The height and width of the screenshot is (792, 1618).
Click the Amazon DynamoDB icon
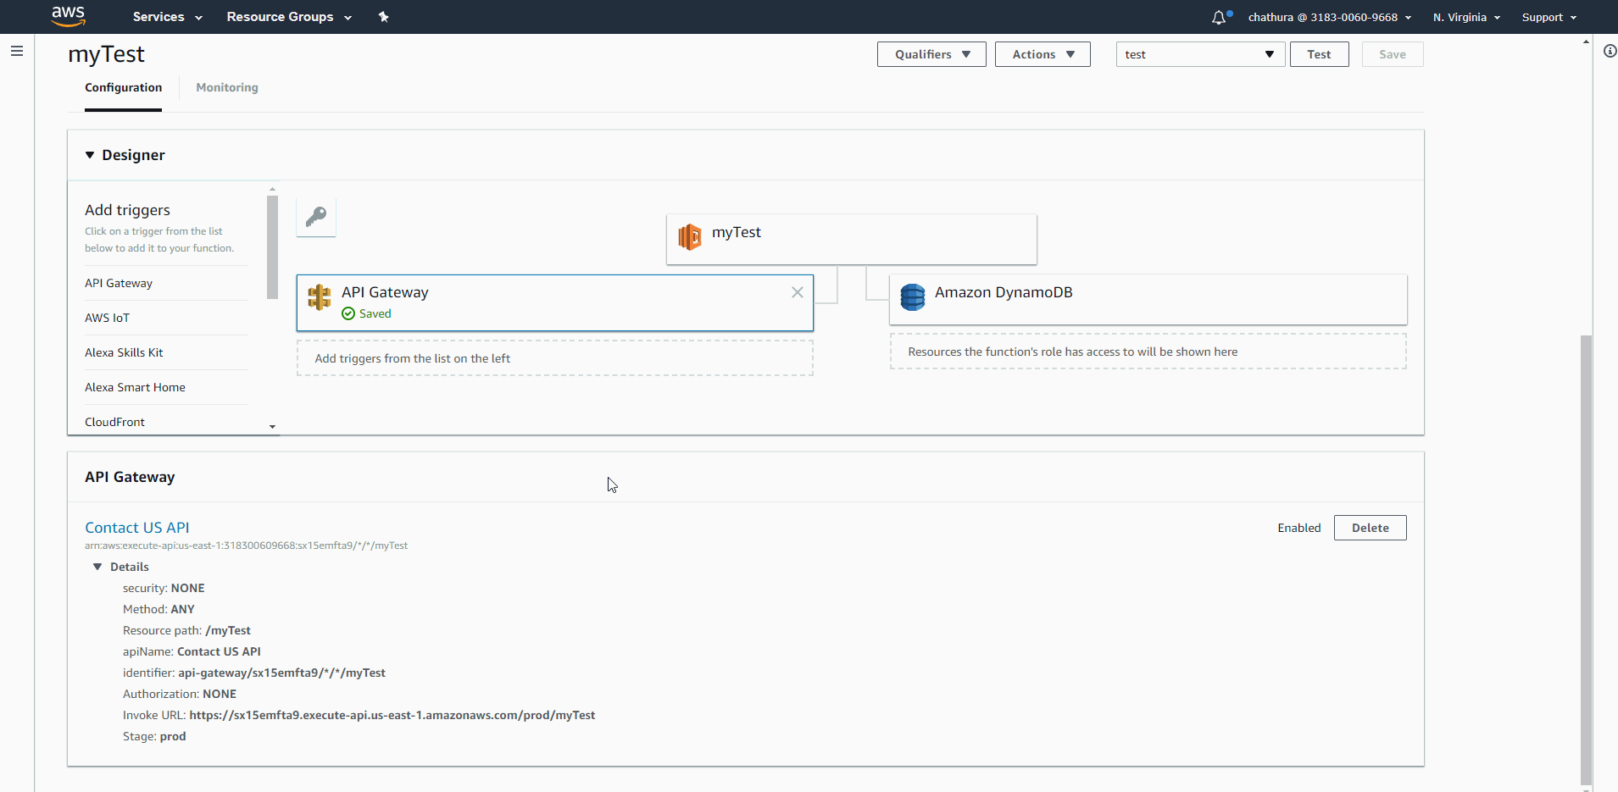913,297
